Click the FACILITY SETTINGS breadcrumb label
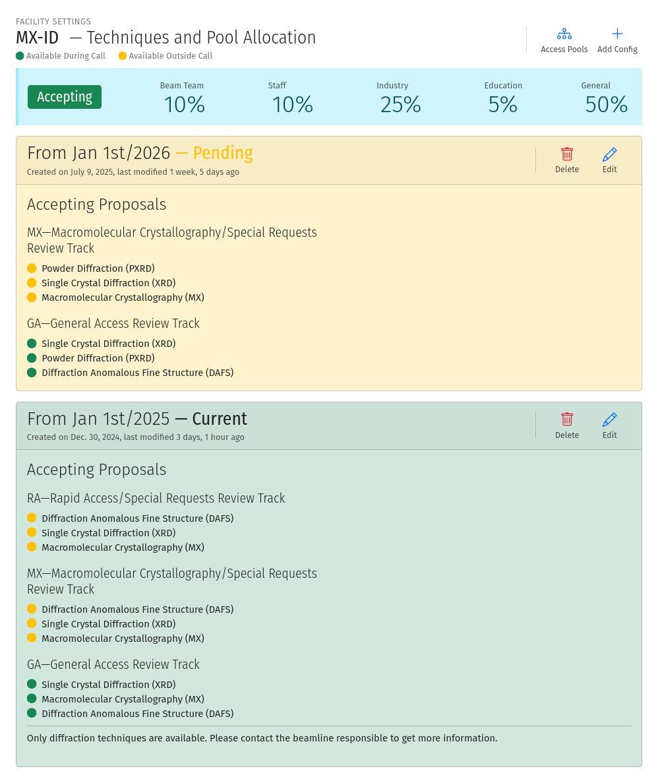 (x=53, y=21)
